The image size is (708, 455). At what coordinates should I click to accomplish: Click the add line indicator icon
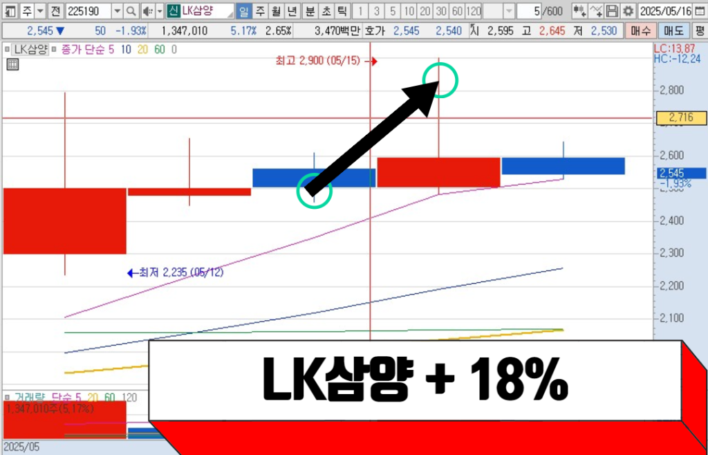[596, 10]
